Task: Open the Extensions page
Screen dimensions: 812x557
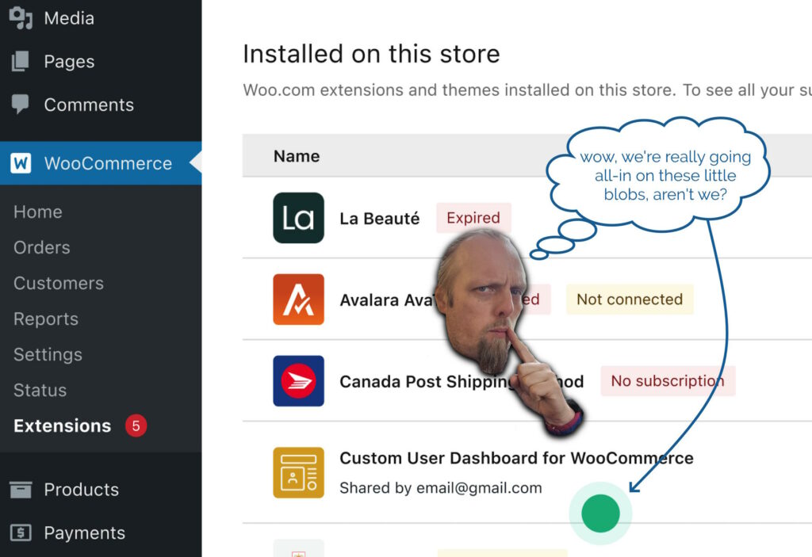Action: pyautogui.click(x=62, y=425)
